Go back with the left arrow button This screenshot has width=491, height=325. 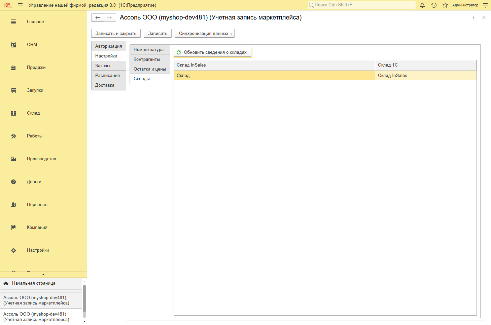[98, 17]
